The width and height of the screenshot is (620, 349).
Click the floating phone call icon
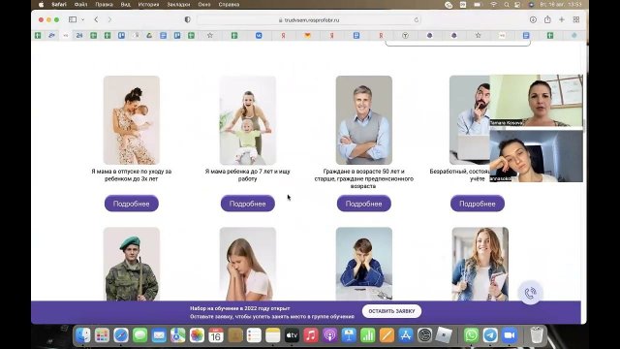tap(530, 293)
